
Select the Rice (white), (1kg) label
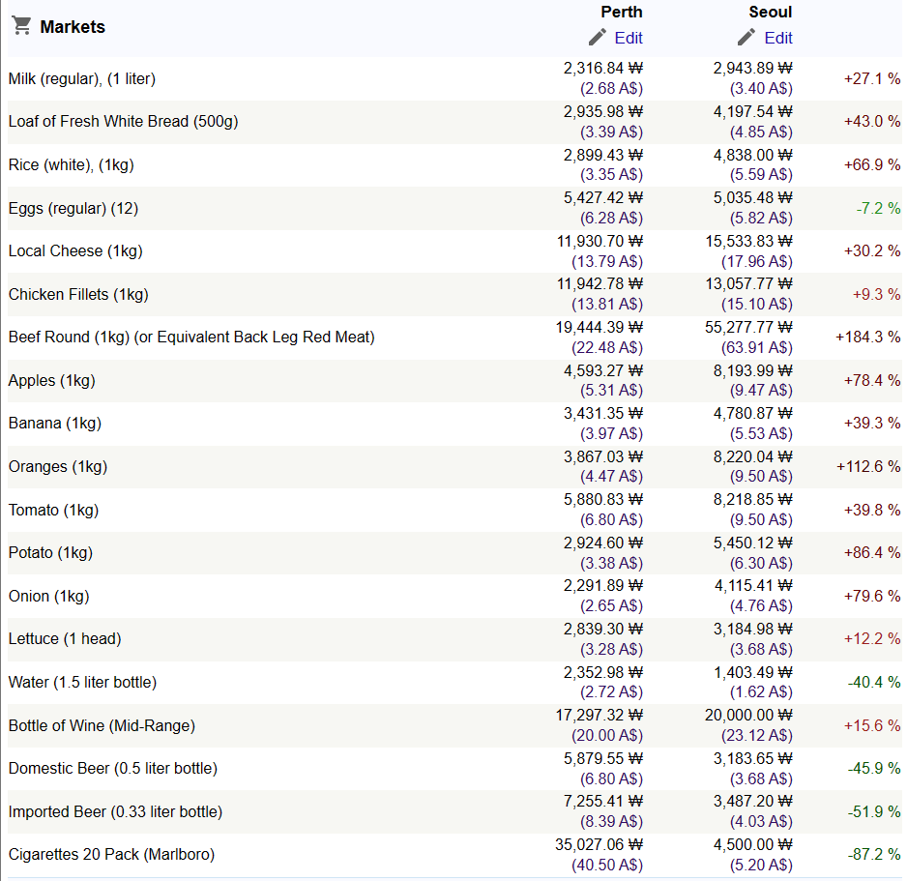pos(72,164)
